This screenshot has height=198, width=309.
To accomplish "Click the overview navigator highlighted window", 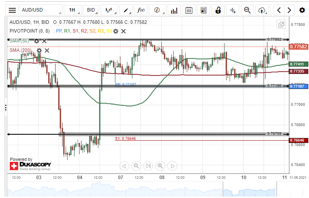I will pyautogui.click(x=250, y=189).
